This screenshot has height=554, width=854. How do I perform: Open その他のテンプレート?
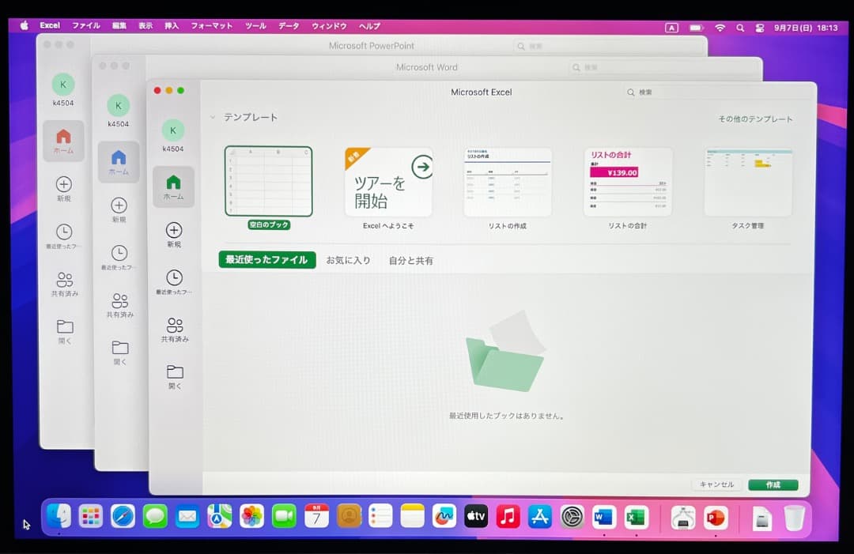754,119
